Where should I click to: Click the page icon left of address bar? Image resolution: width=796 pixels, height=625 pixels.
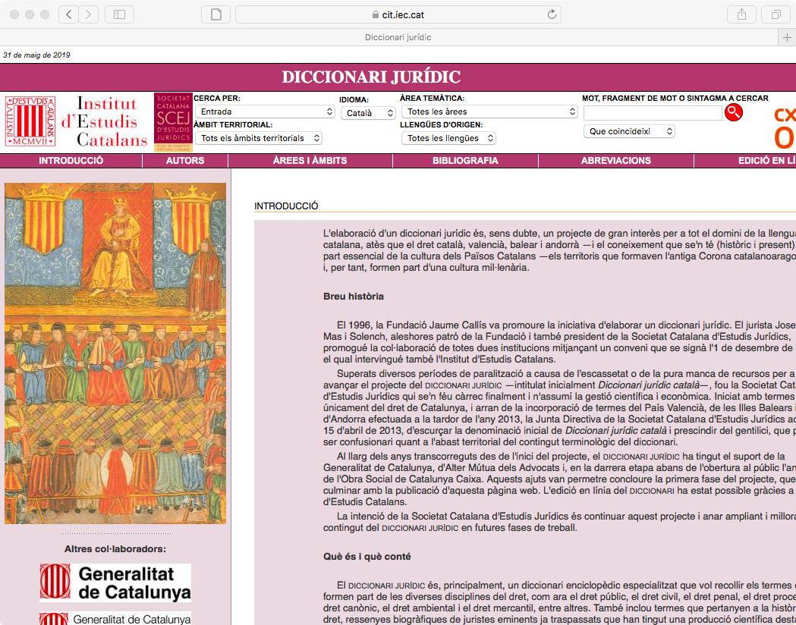(216, 14)
